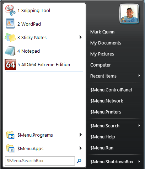Click the $Menu.Programs folder icon
Screen dimensions: 145x169
coord(10,135)
